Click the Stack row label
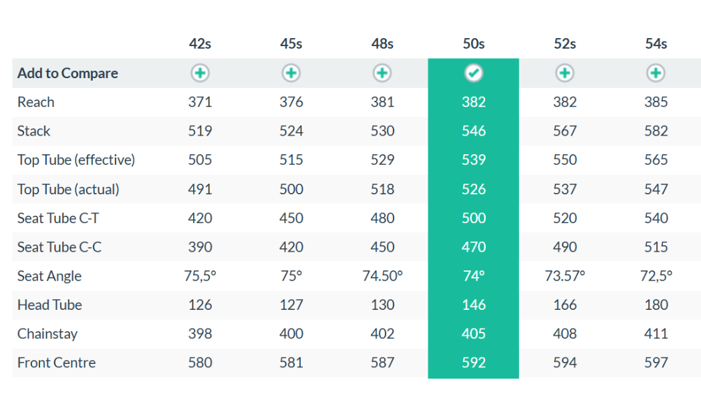This screenshot has width=701, height=394. [x=33, y=131]
